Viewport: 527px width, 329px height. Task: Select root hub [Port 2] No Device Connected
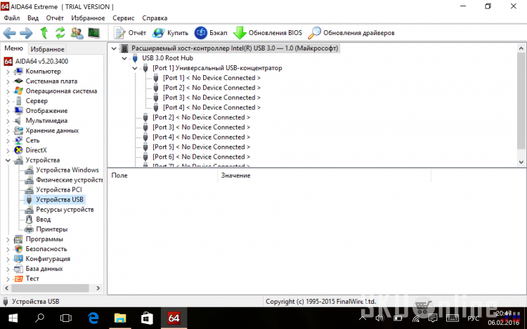(202, 117)
